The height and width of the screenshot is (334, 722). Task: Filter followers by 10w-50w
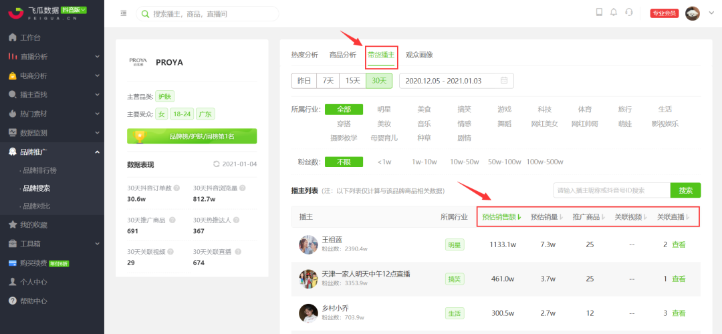(x=465, y=162)
